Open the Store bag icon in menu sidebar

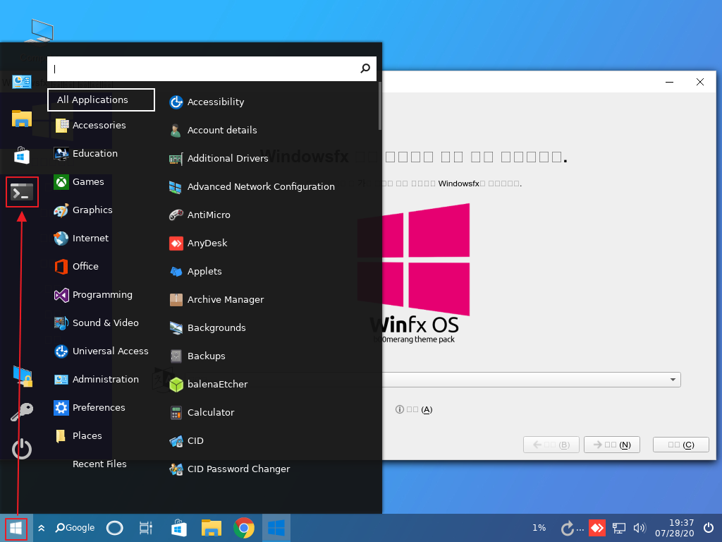click(x=22, y=155)
